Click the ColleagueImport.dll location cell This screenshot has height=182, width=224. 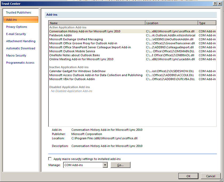click(170, 47)
